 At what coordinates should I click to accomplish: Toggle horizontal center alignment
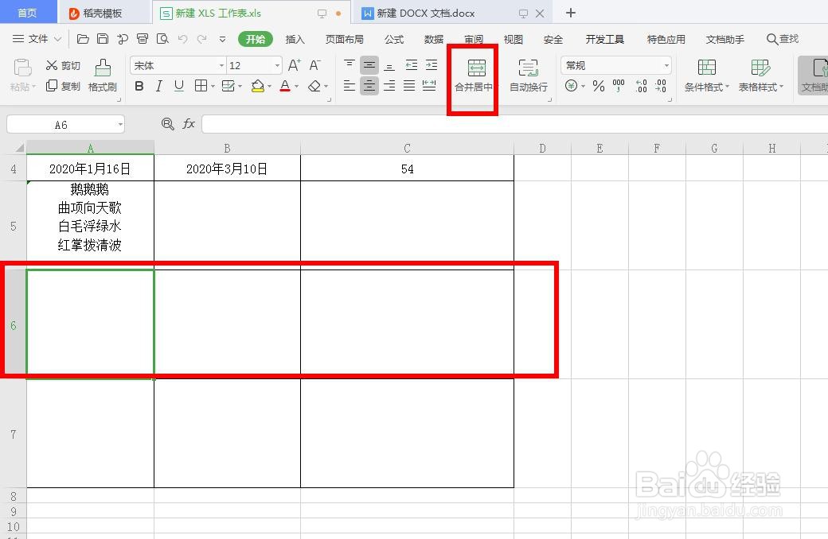coord(369,85)
